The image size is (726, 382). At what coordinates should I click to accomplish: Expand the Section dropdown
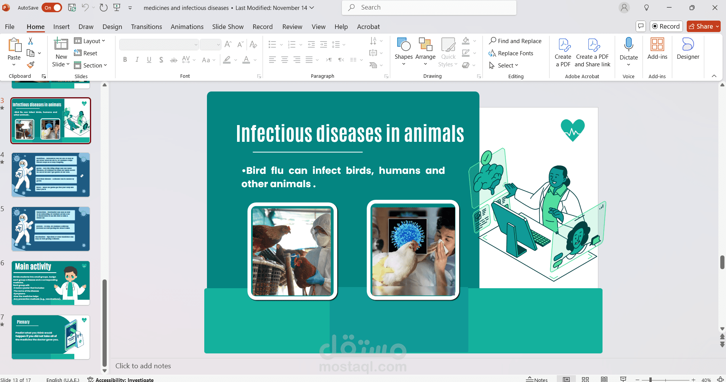click(91, 65)
